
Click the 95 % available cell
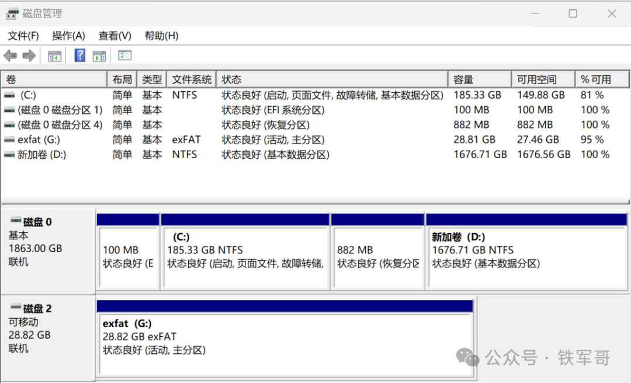592,140
